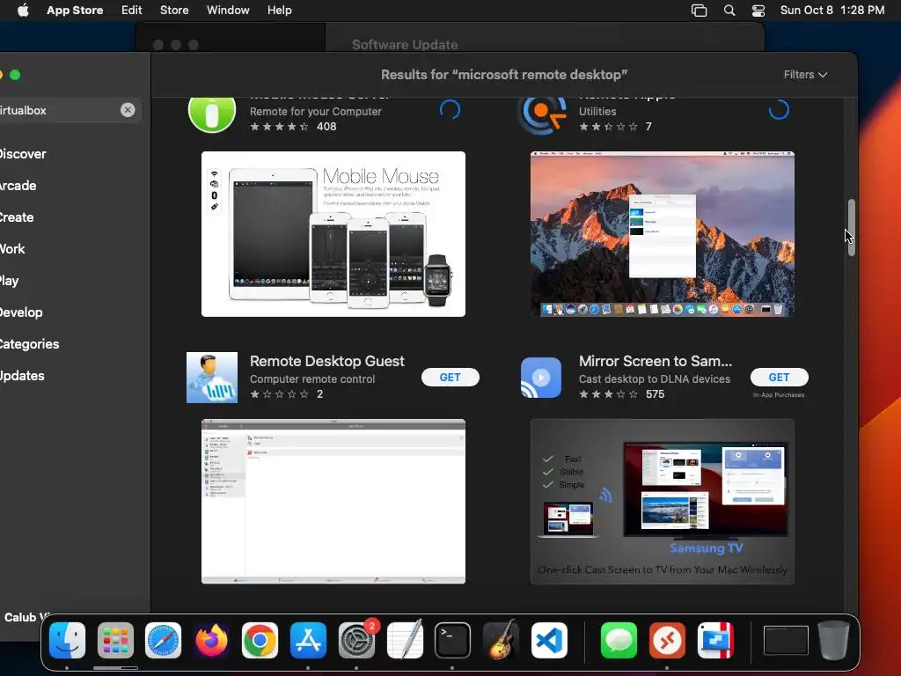
Task: Click the green zoom button of App Store
Action: 16,75
